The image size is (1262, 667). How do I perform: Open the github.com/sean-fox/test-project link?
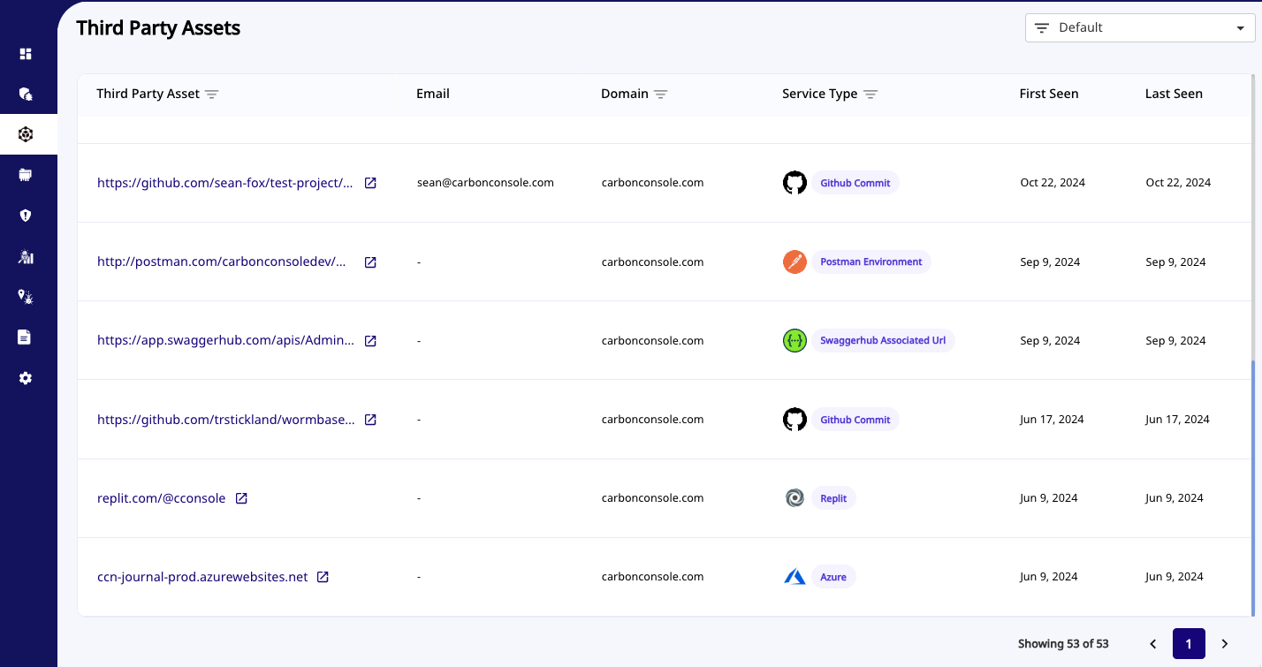(x=224, y=183)
